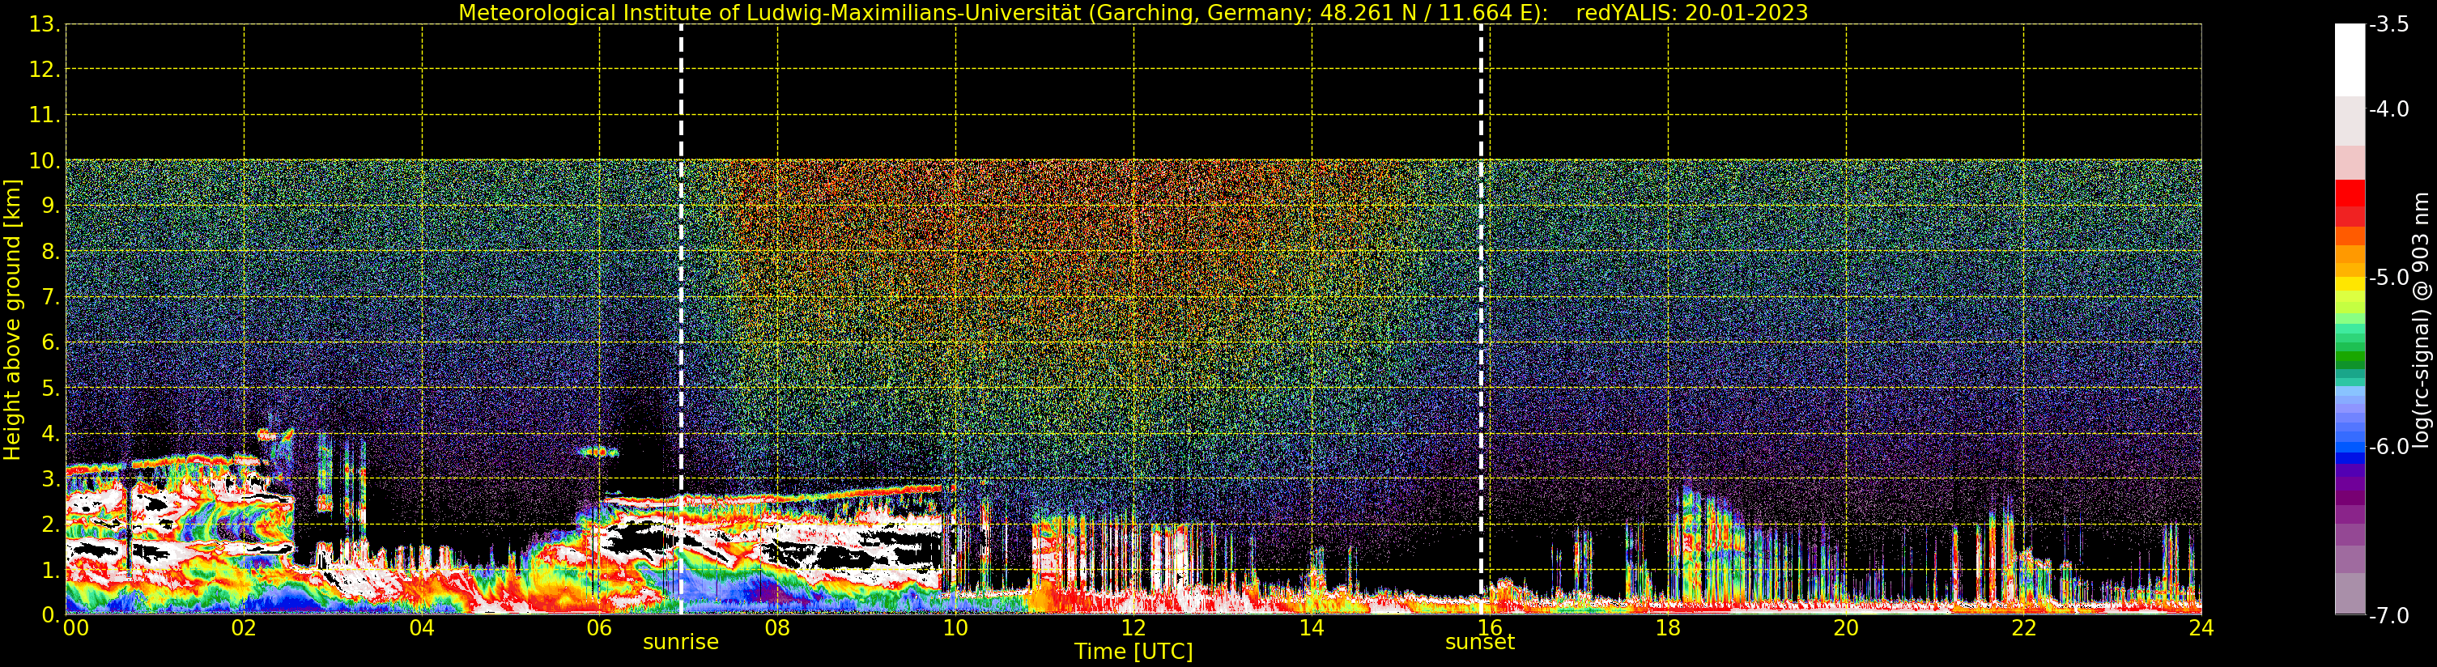Viewport: 2437px width, 667px height.
Task: Click the dashed white sunrise marker line
Action: pyautogui.click(x=681, y=320)
